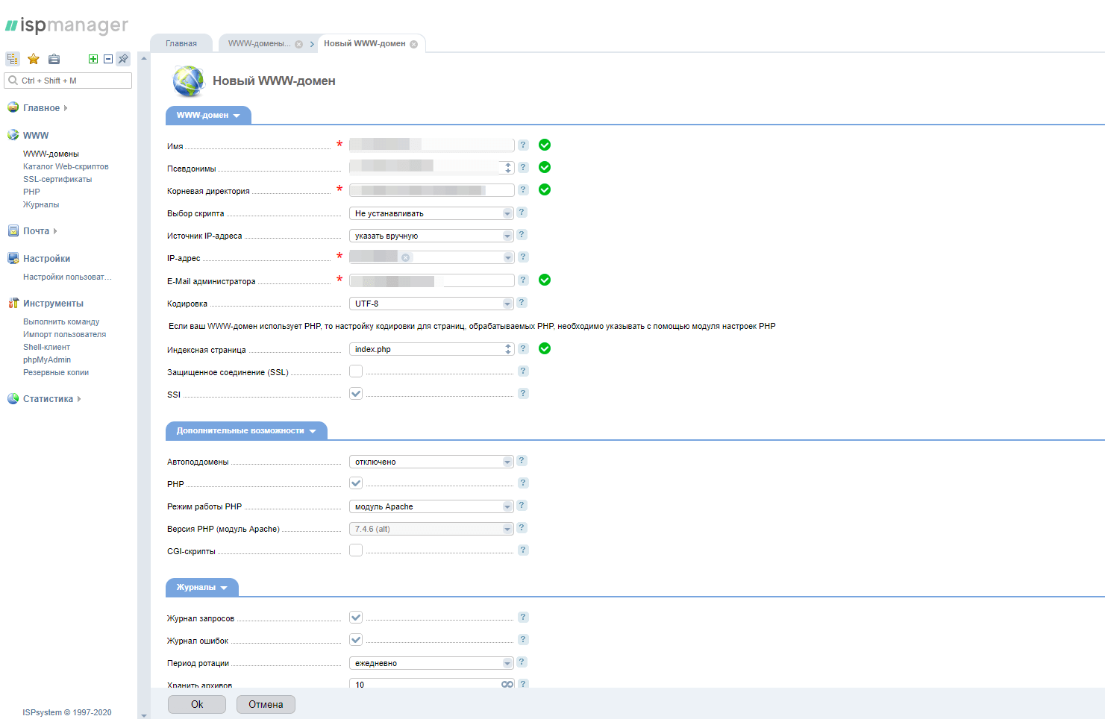The width and height of the screenshot is (1105, 719).
Task: Switch to the Главная tab
Action: tap(181, 43)
